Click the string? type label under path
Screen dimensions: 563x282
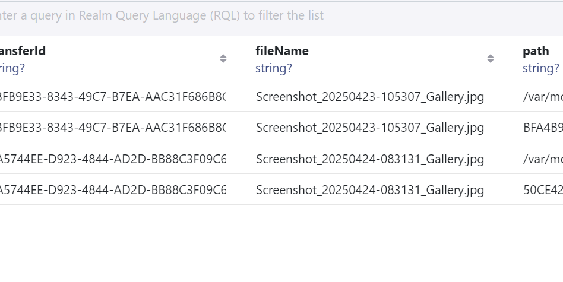pos(540,68)
